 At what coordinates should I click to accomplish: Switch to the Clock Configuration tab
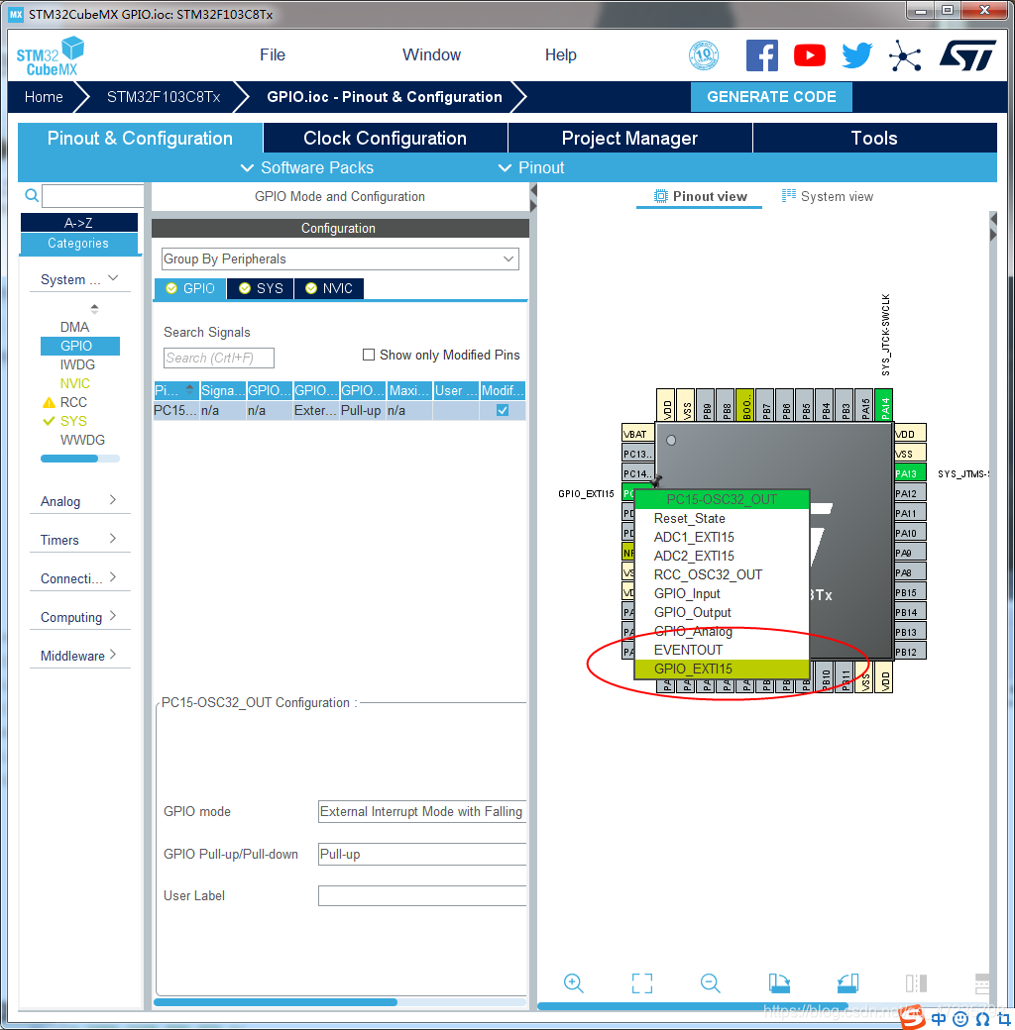[386, 138]
